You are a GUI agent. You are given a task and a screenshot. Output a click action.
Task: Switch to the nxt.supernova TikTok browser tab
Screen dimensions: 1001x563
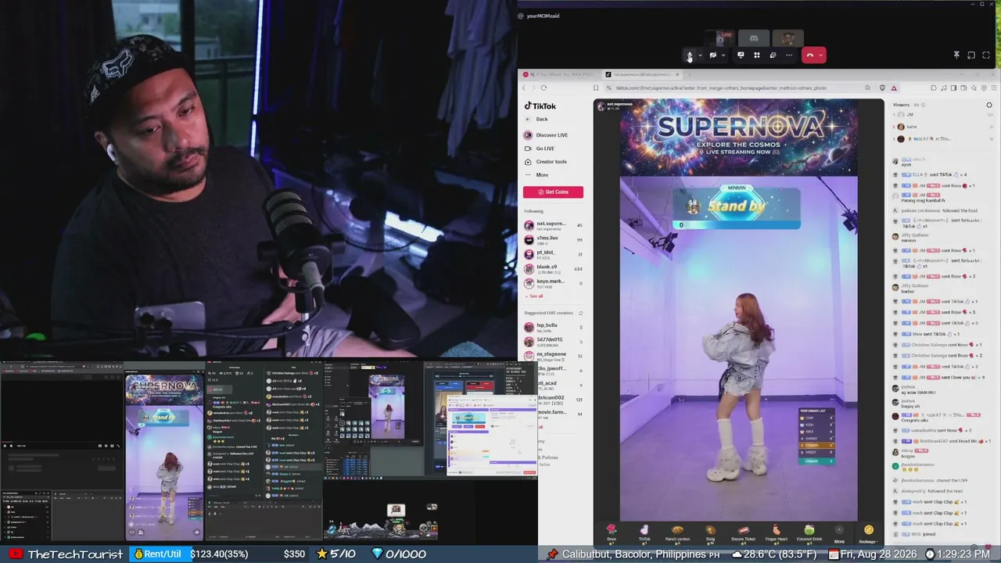click(641, 74)
